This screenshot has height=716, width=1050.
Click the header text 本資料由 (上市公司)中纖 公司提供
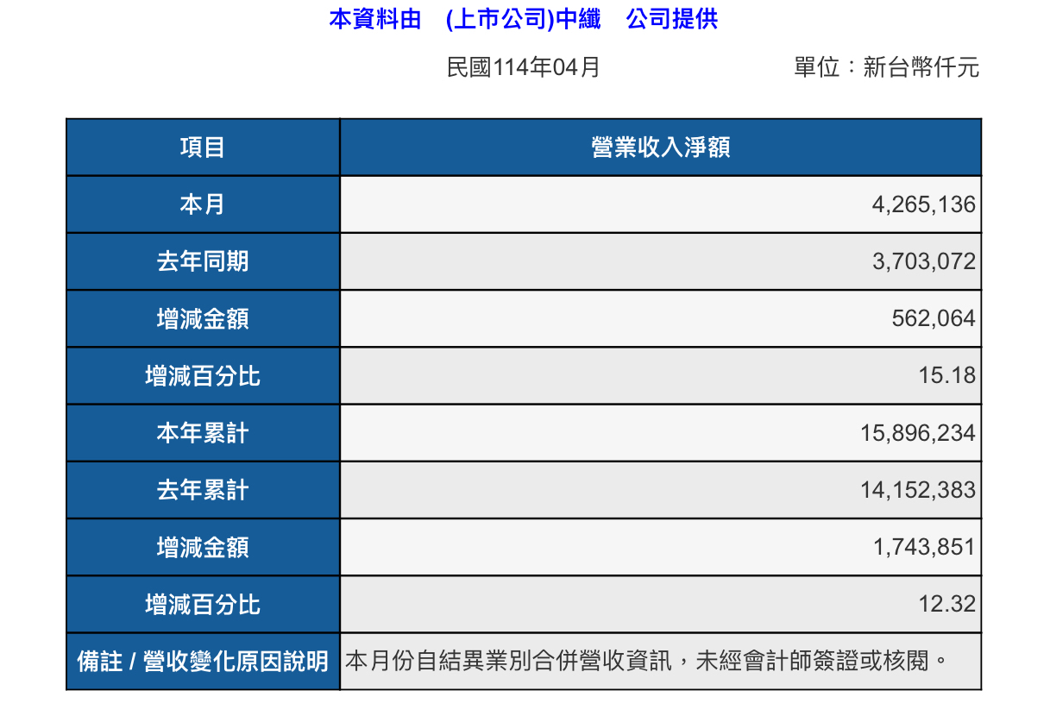(524, 19)
